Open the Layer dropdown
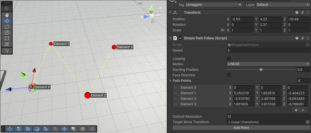The image size is (311, 133). coord(283,5)
